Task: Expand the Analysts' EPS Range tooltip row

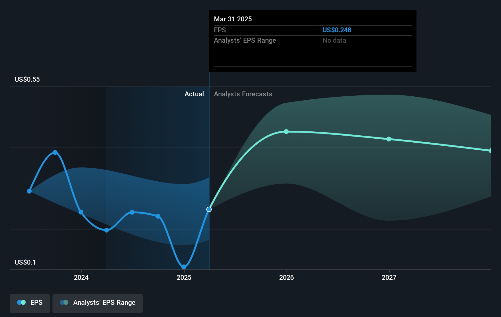Action: click(x=245, y=40)
